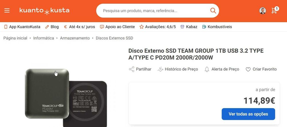Click the fuel pump icon beside Kombustíveis
287x127 pixels.
(204, 27)
